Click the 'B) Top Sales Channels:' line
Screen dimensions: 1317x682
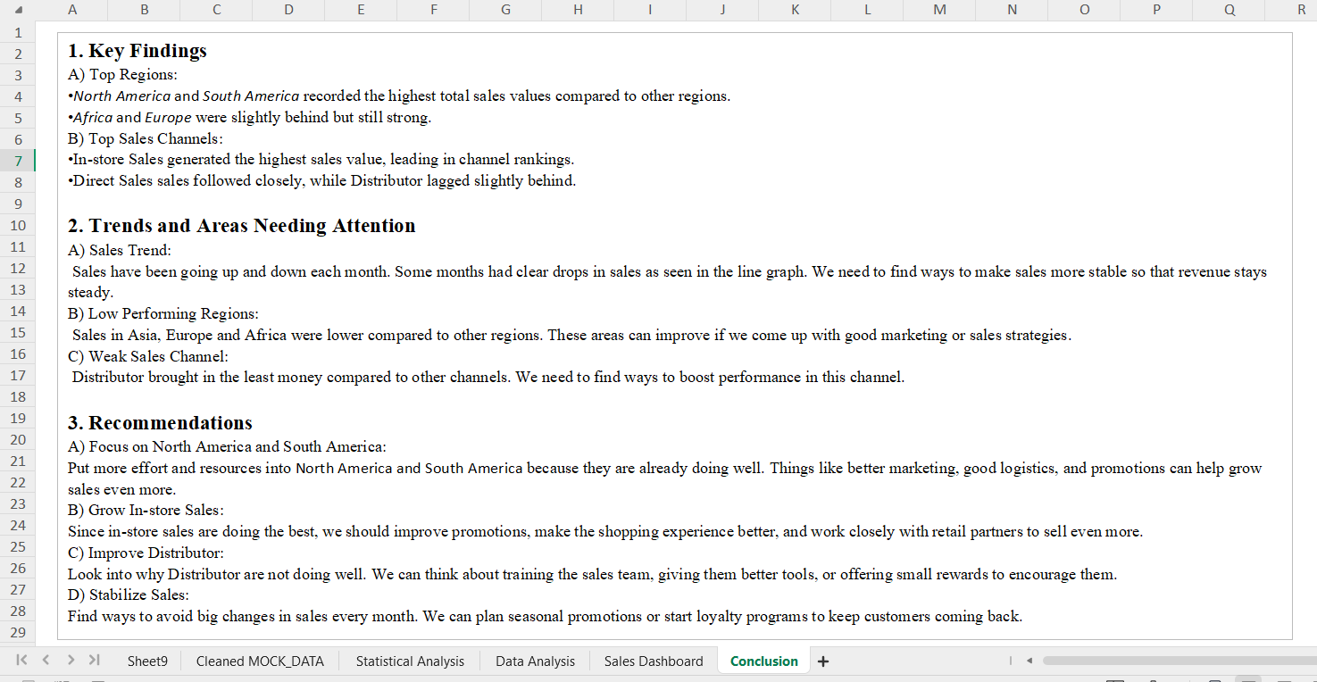click(x=146, y=138)
